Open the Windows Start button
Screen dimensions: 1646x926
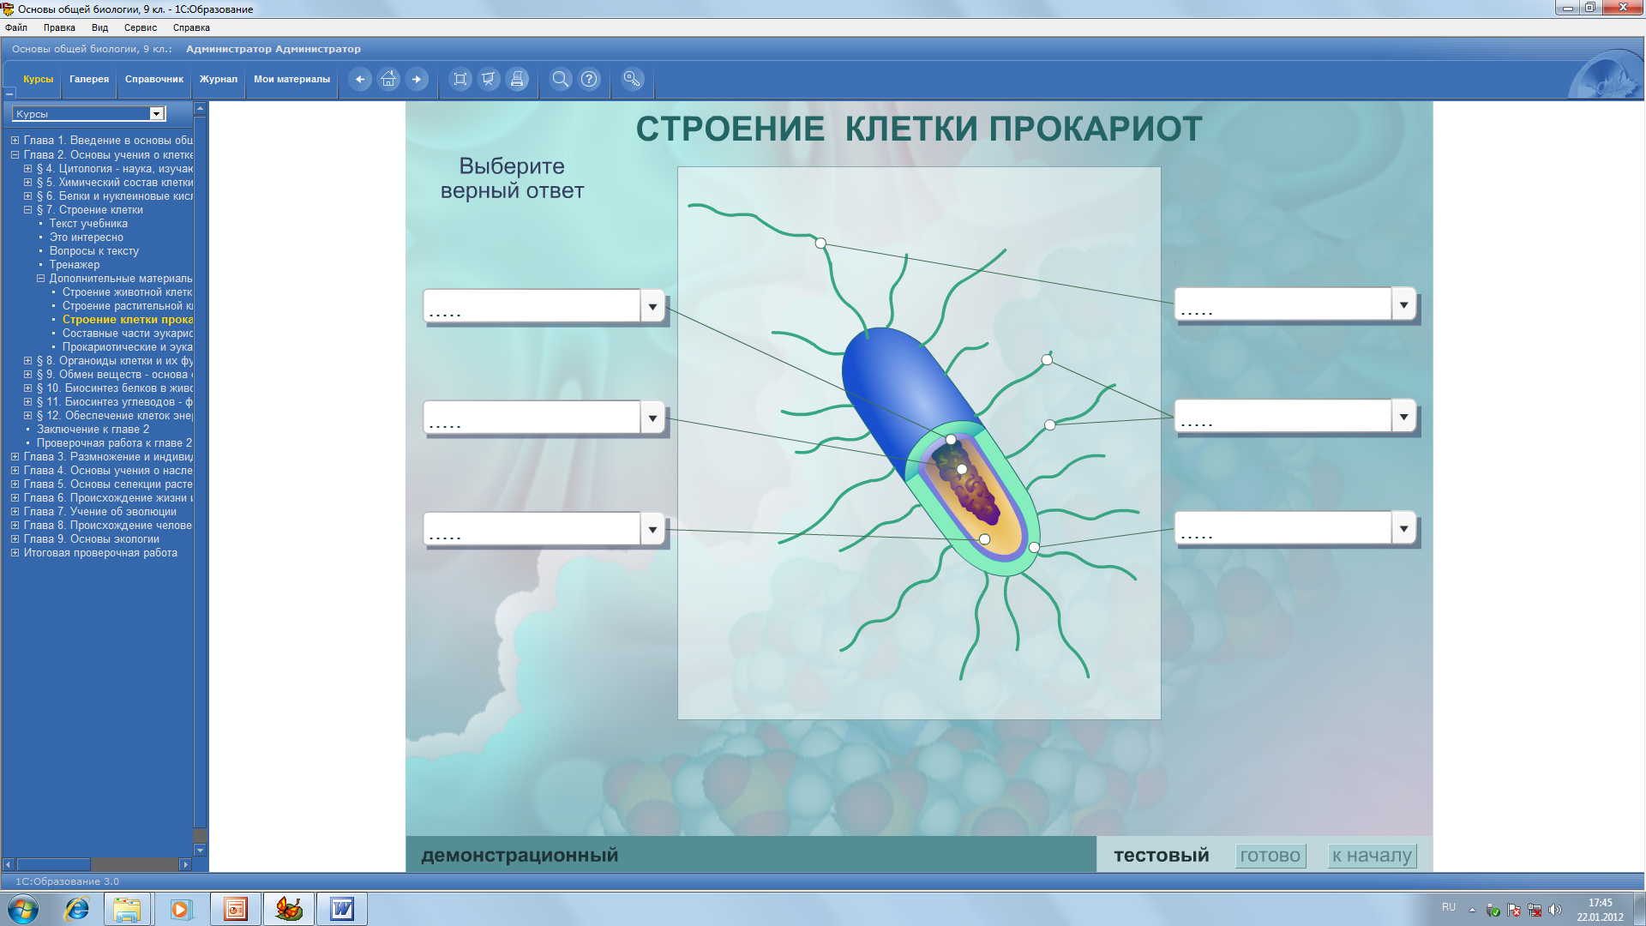(x=23, y=909)
